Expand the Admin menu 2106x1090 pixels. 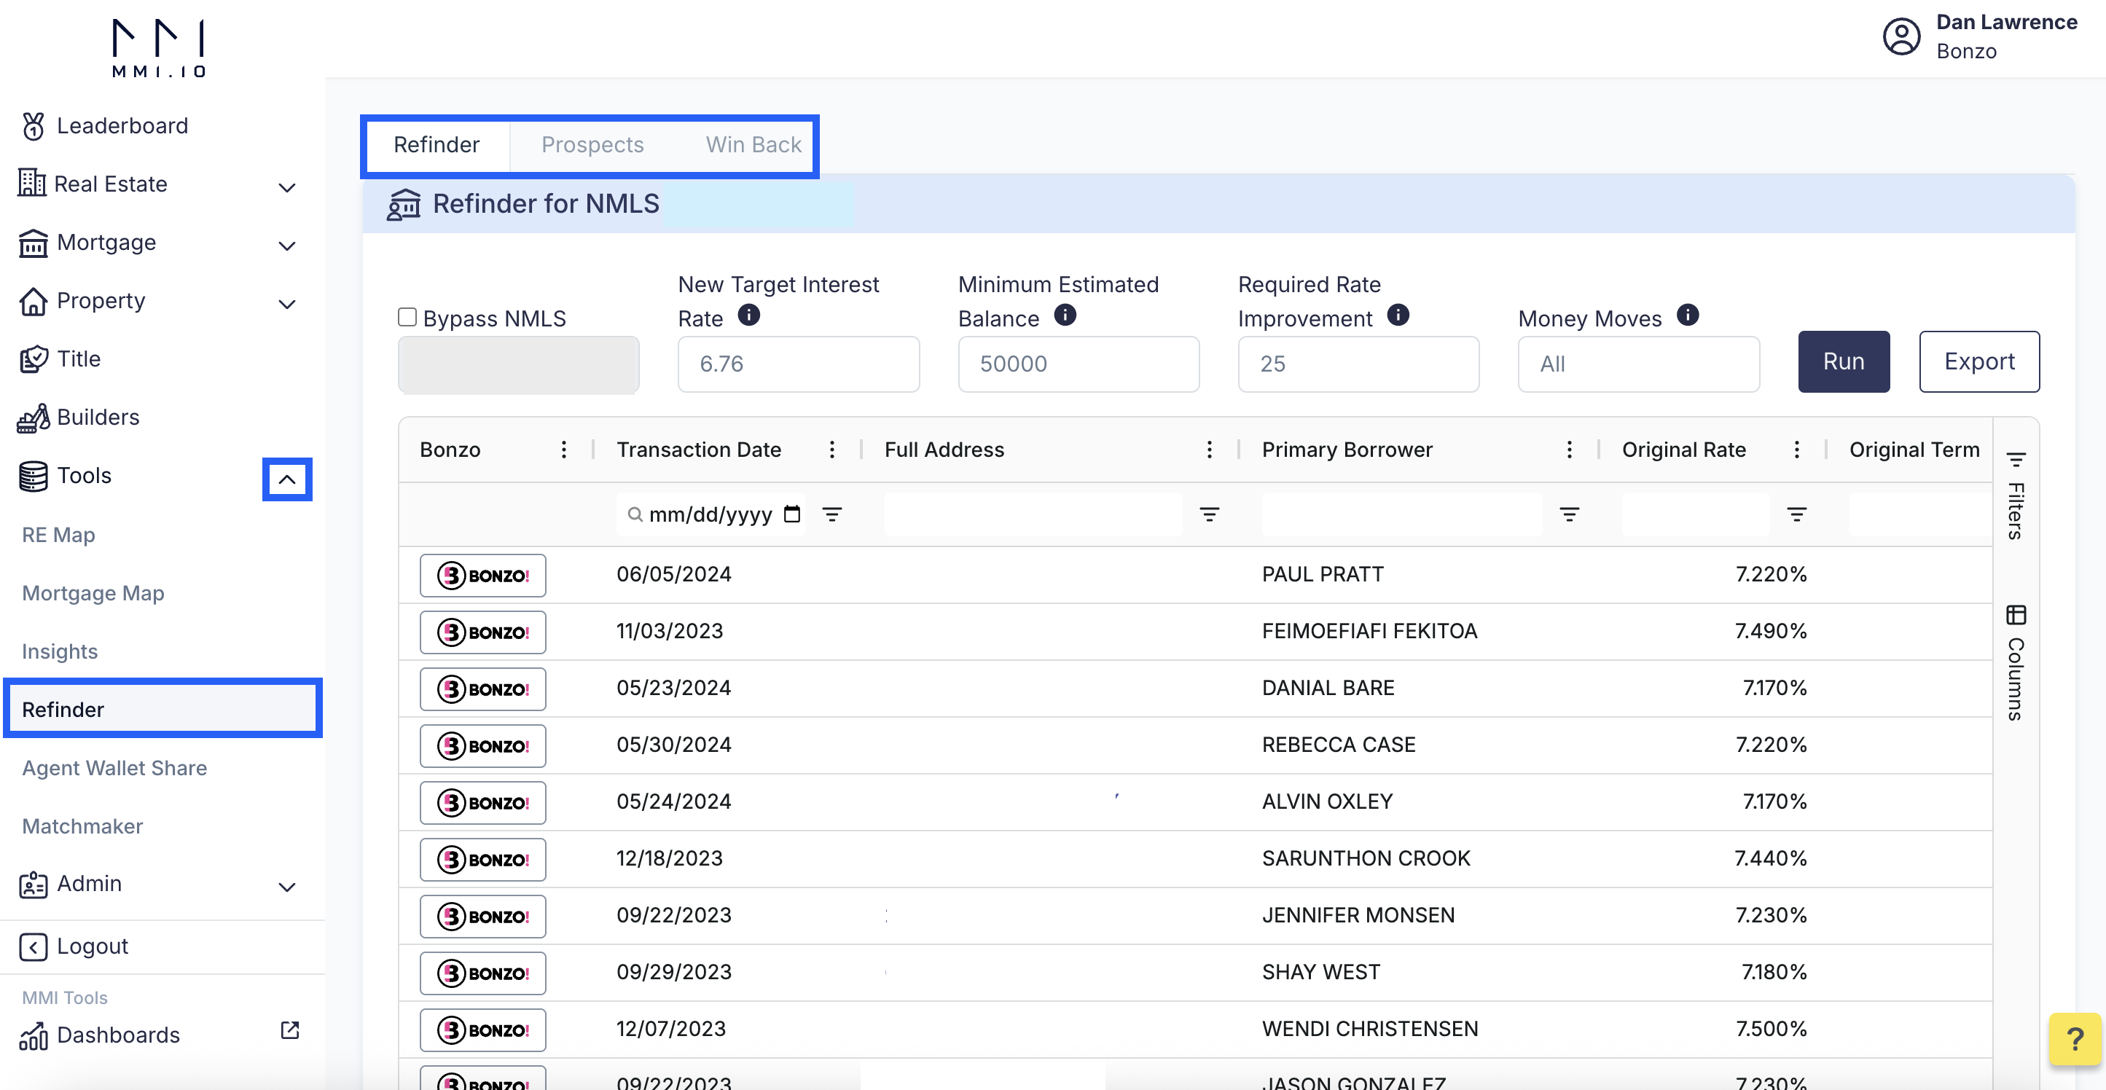click(x=287, y=887)
